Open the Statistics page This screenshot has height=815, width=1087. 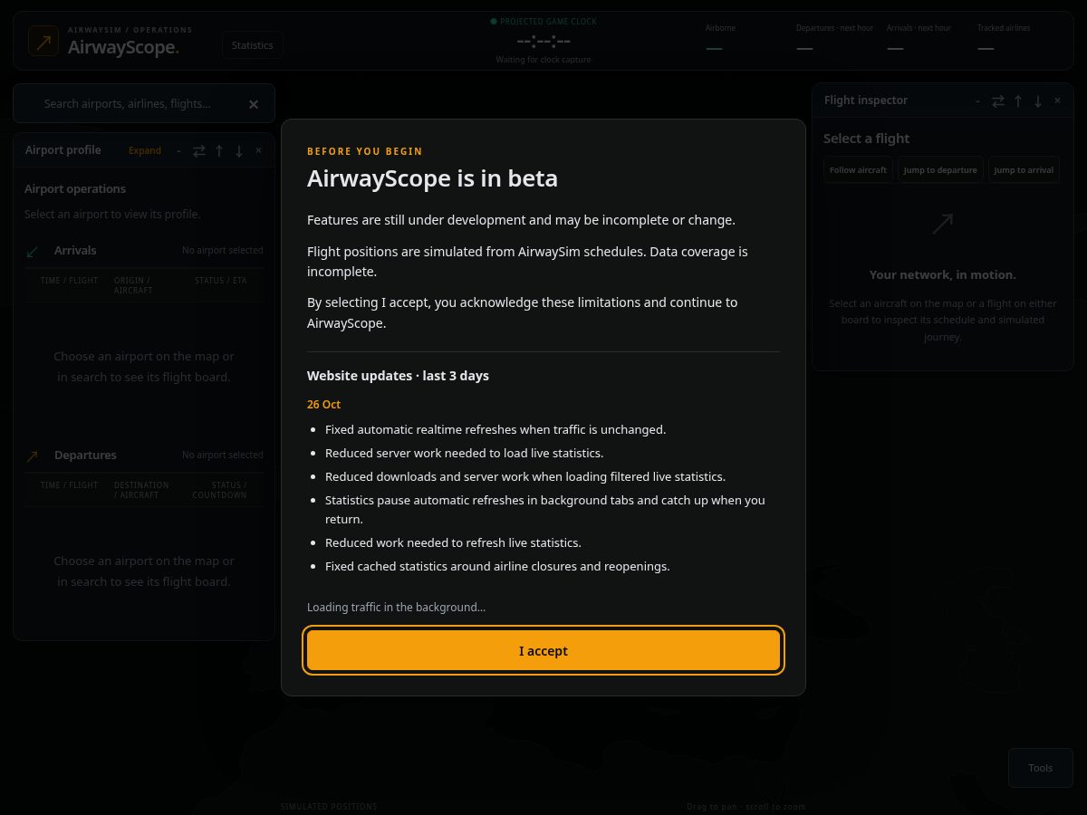tap(252, 45)
